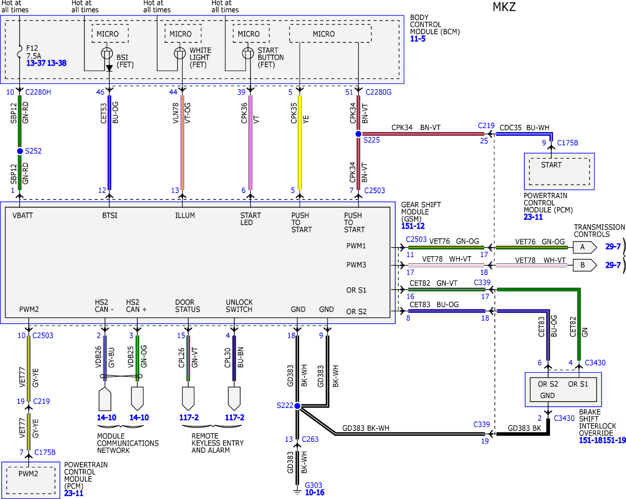Open the 13-37 fuse reference link
The height and width of the screenshot is (499, 626).
[36, 63]
